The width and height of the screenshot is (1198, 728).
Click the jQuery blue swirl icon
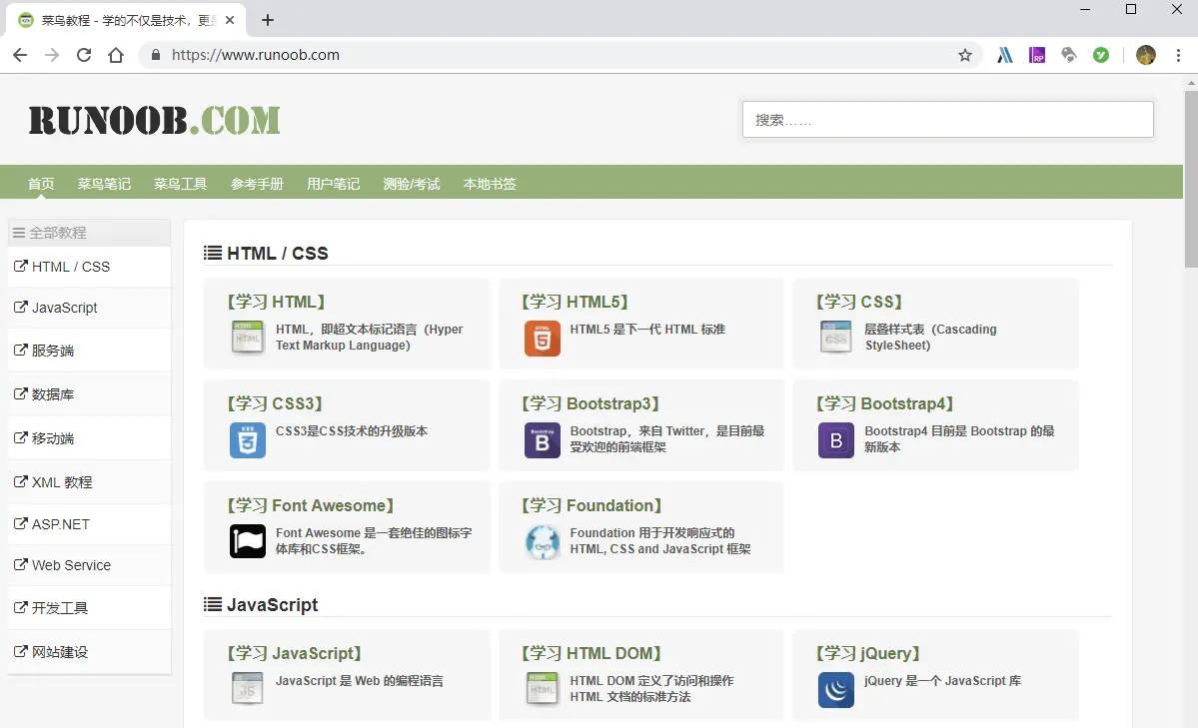click(836, 690)
